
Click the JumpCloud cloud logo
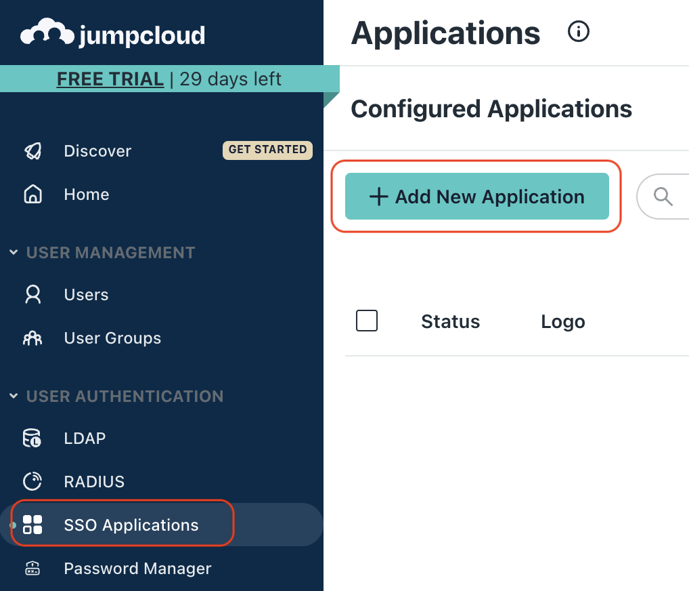pyautogui.click(x=47, y=34)
